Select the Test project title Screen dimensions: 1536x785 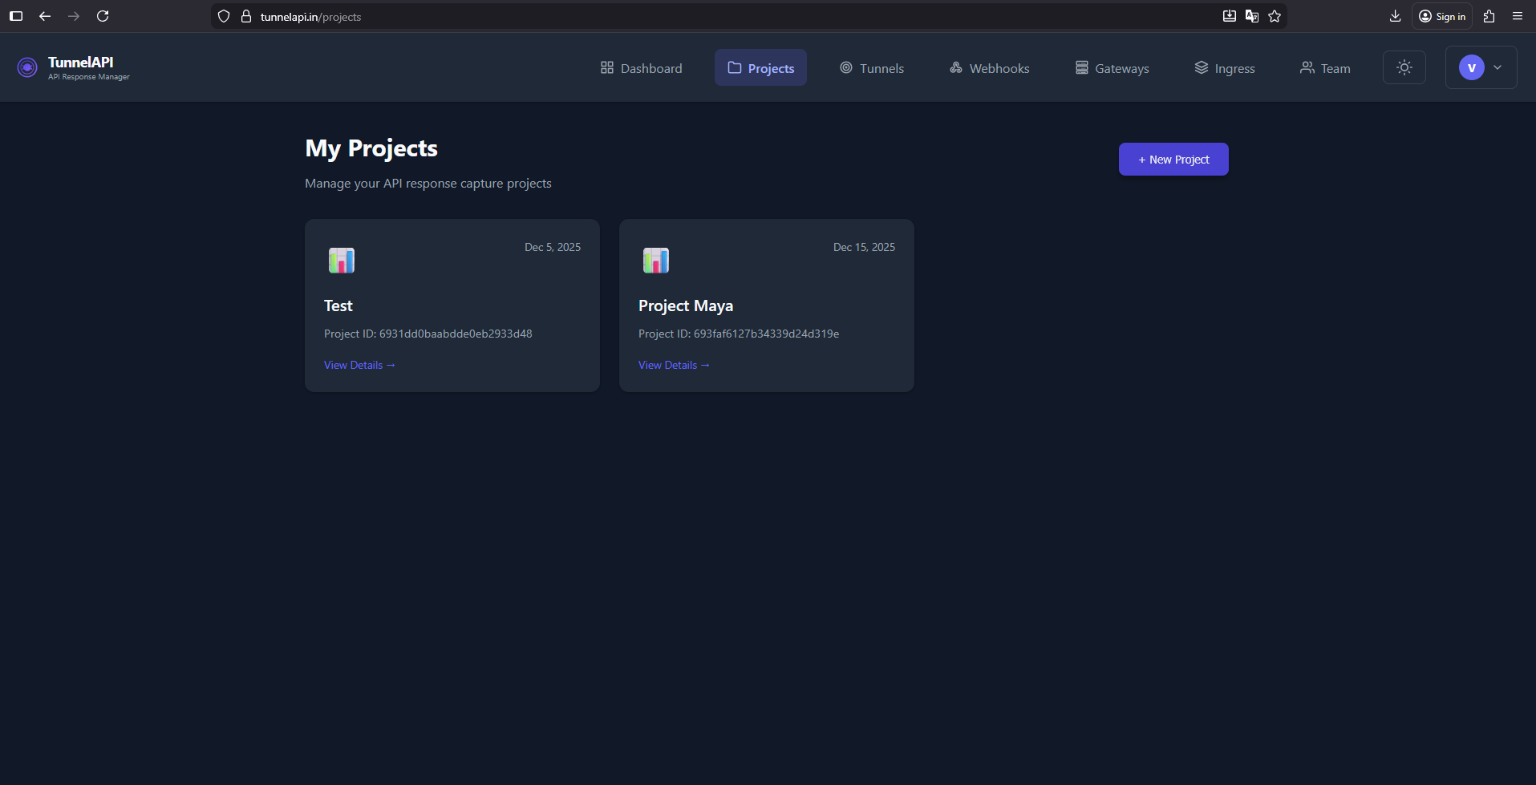(x=338, y=306)
